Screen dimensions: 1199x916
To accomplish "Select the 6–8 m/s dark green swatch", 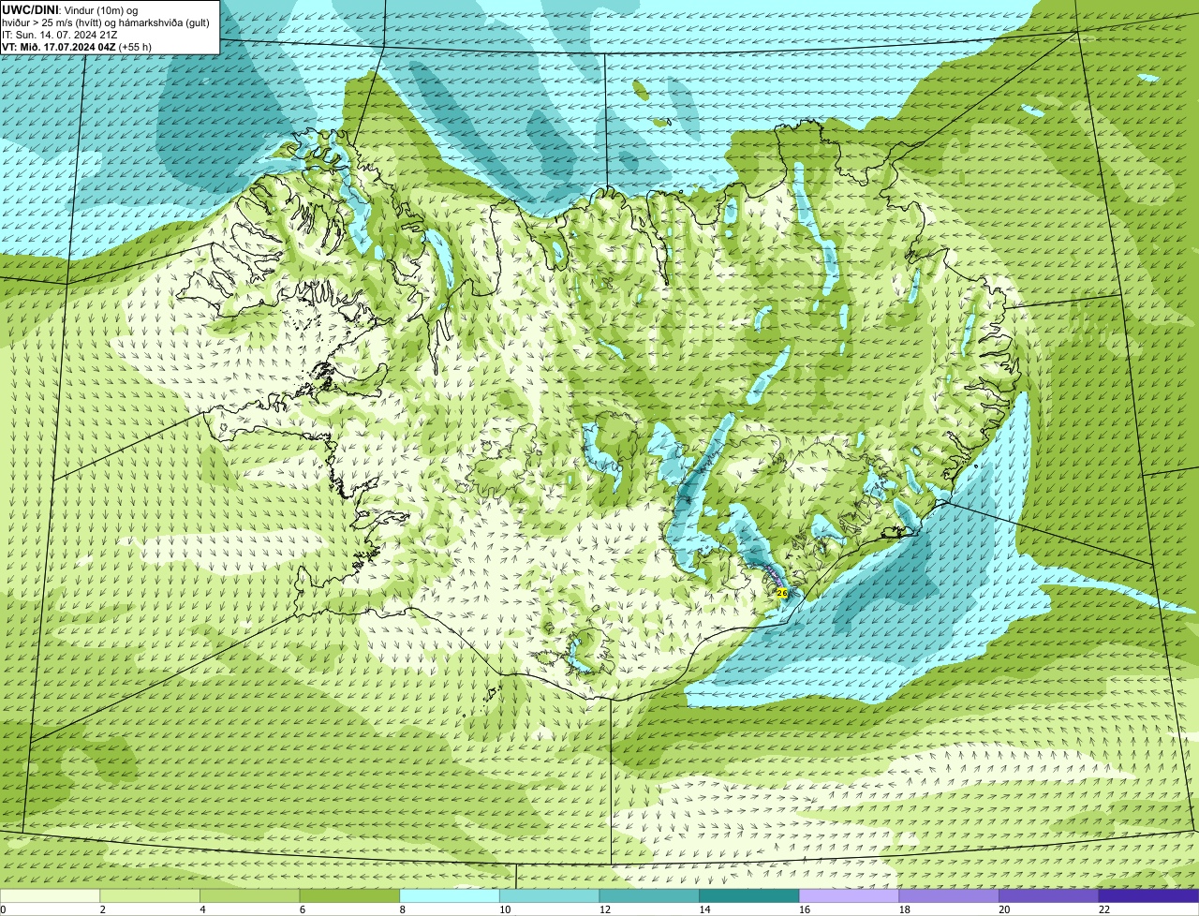I will pos(349,895).
